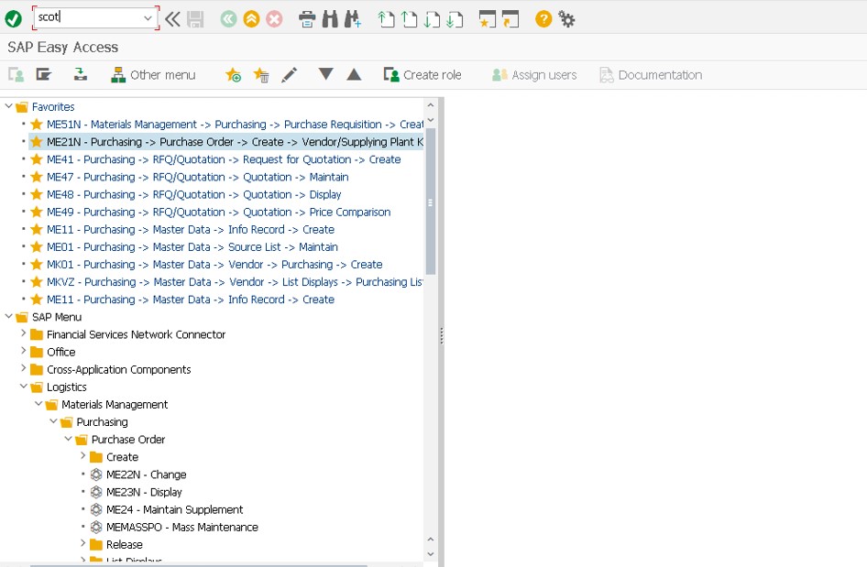This screenshot has height=567, width=867.
Task: Expand the Release folder
Action: tap(82, 543)
